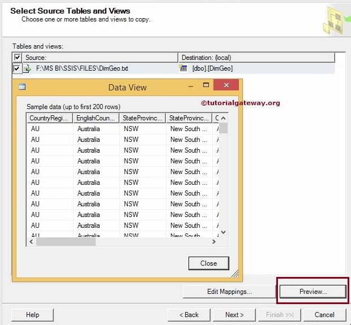This screenshot has height=325, width=351.
Task: Open the Help button
Action: pos(32,315)
